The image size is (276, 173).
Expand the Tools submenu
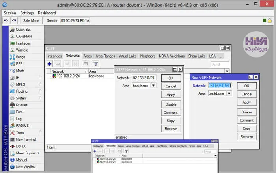click(26, 132)
